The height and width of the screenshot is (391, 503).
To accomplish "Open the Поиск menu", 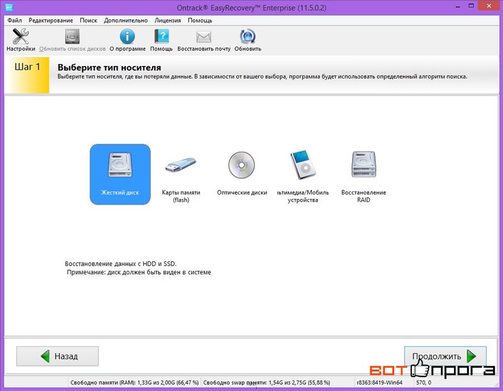I will click(x=89, y=20).
